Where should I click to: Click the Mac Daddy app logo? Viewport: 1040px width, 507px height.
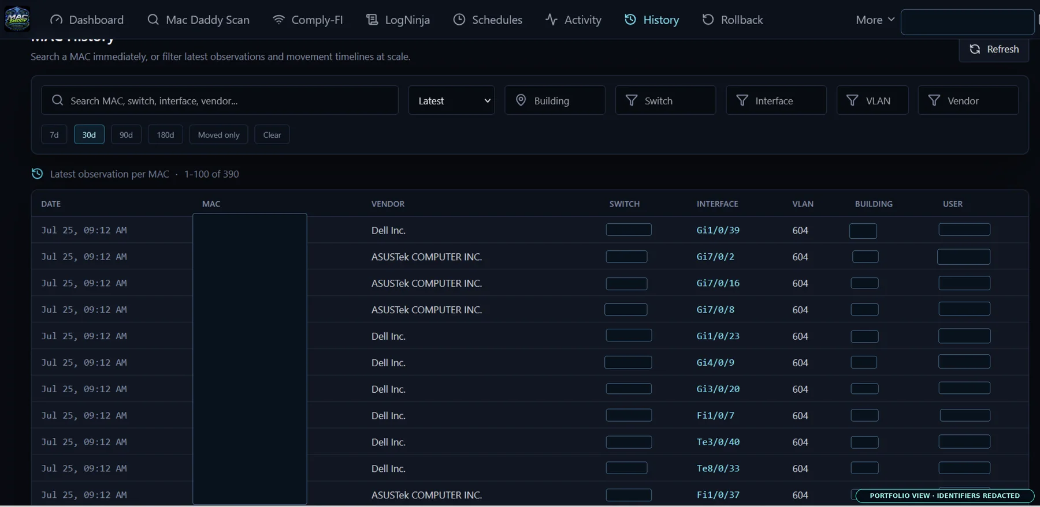coord(17,19)
